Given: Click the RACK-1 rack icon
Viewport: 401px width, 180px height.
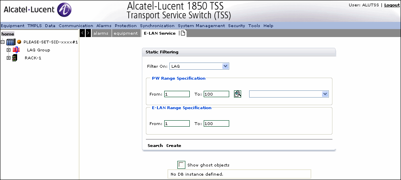Looking at the screenshot, I should click(15, 58).
